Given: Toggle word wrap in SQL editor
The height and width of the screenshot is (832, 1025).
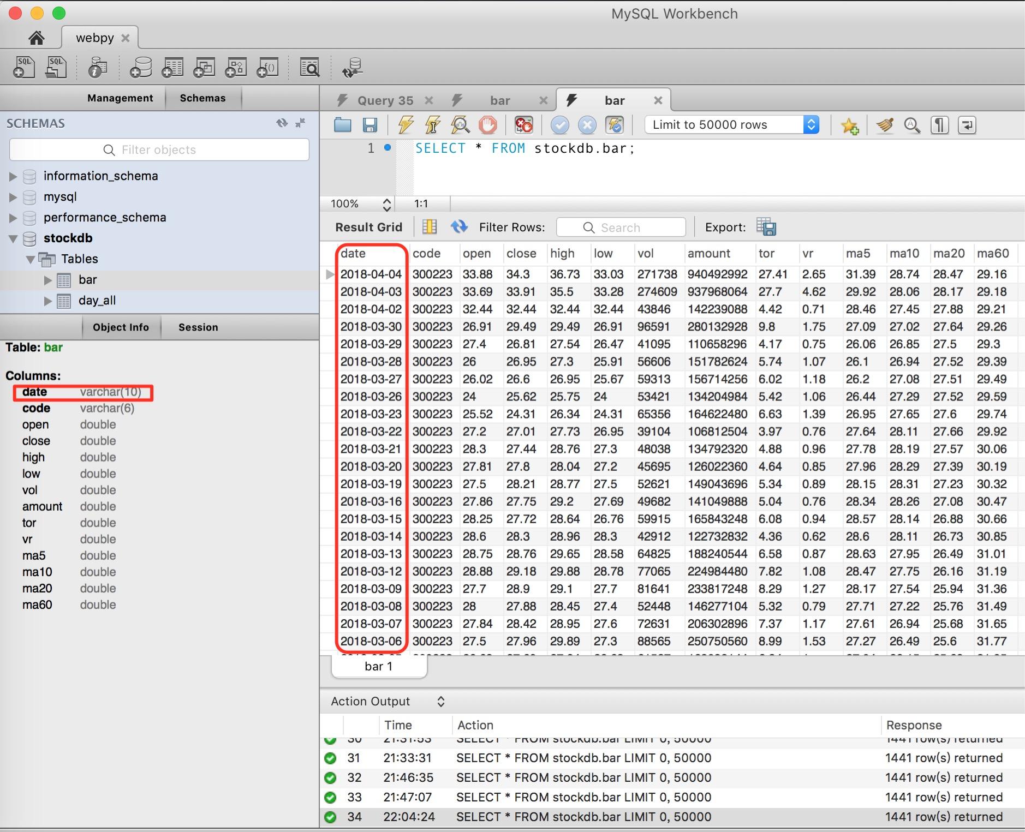Looking at the screenshot, I should pos(967,125).
